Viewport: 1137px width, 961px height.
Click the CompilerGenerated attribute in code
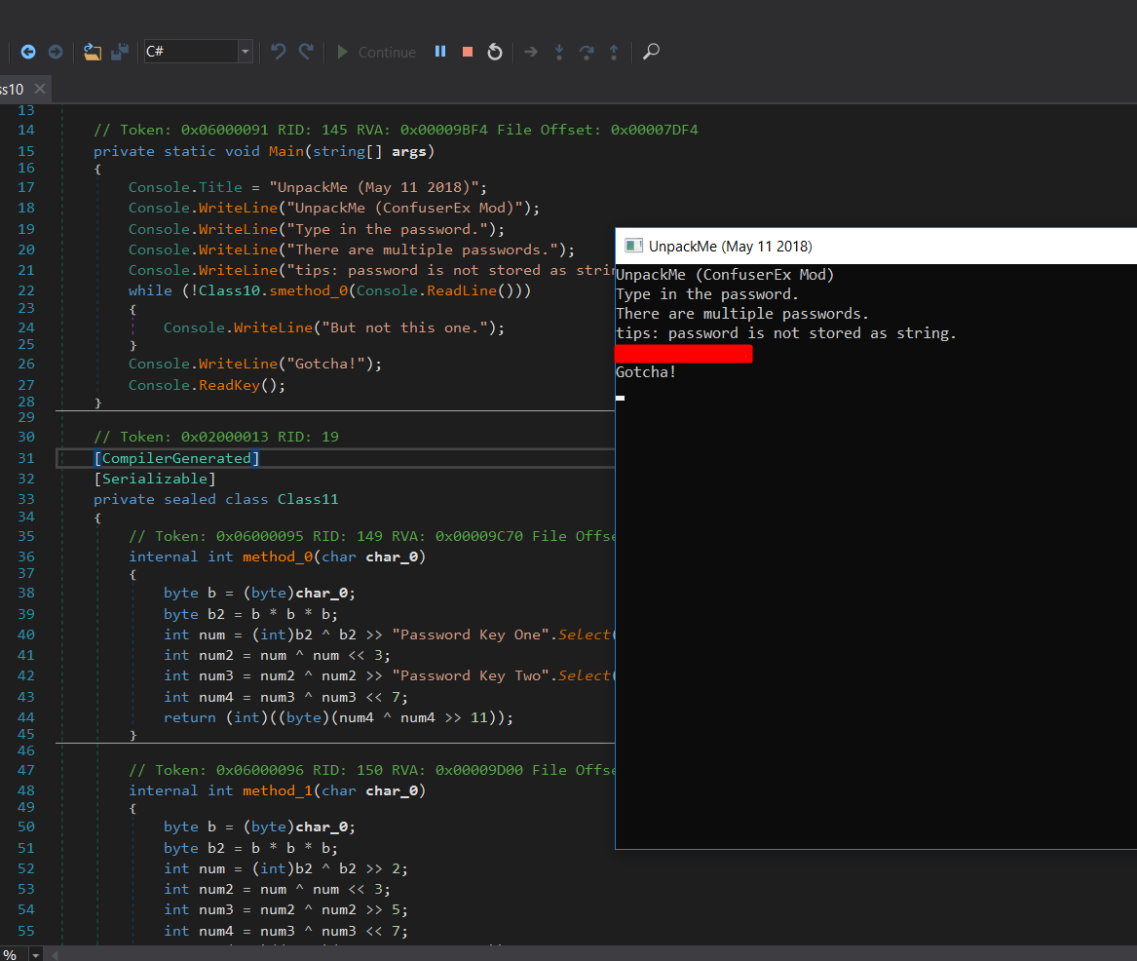pyautogui.click(x=176, y=458)
